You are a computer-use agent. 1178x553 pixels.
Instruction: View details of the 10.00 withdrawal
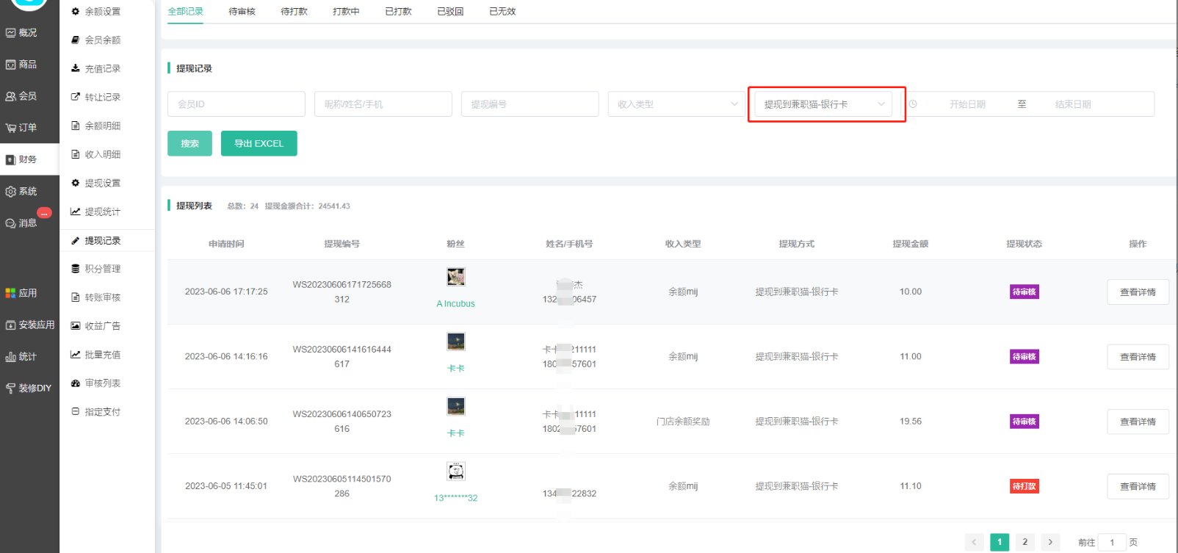[1137, 292]
